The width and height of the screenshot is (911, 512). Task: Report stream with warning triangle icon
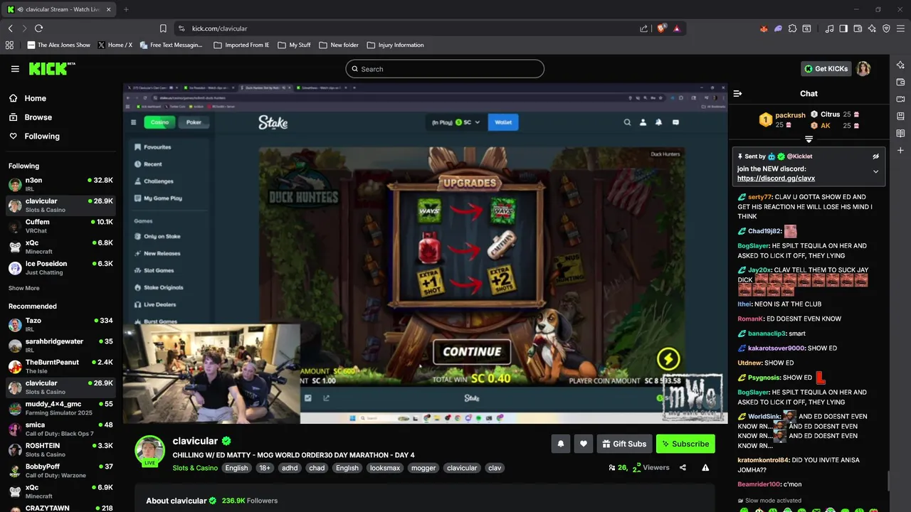[x=705, y=467]
